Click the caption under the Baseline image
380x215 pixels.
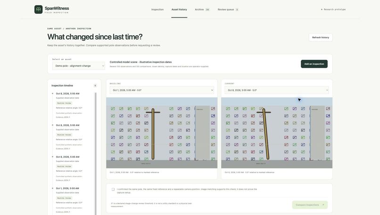click(134, 173)
